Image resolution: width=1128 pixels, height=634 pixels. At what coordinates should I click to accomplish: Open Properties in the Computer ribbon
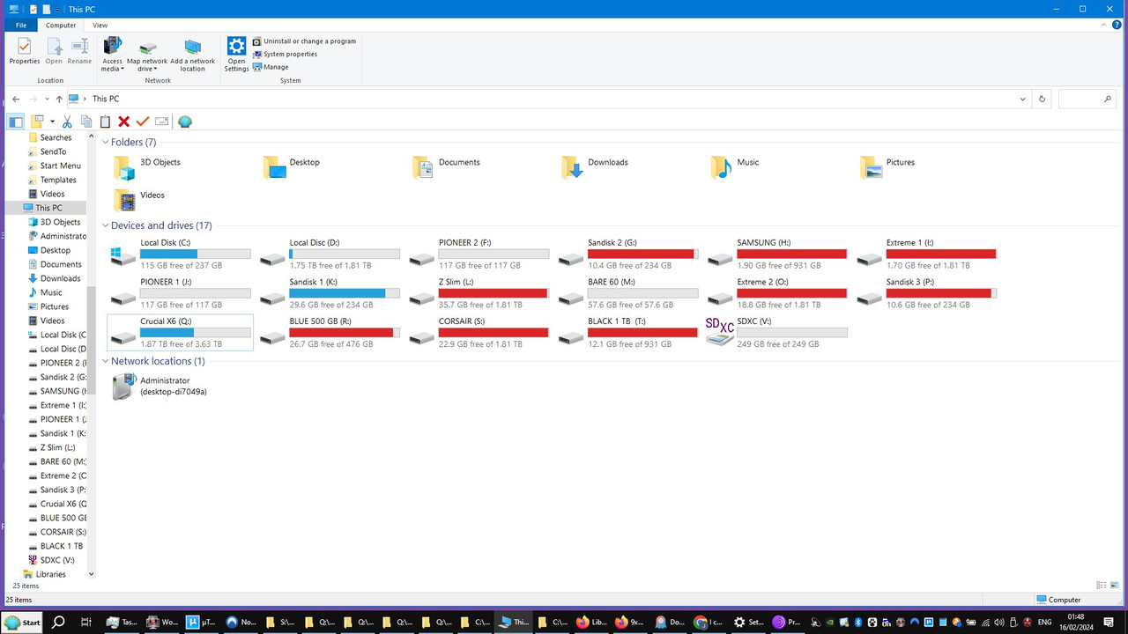[24, 52]
